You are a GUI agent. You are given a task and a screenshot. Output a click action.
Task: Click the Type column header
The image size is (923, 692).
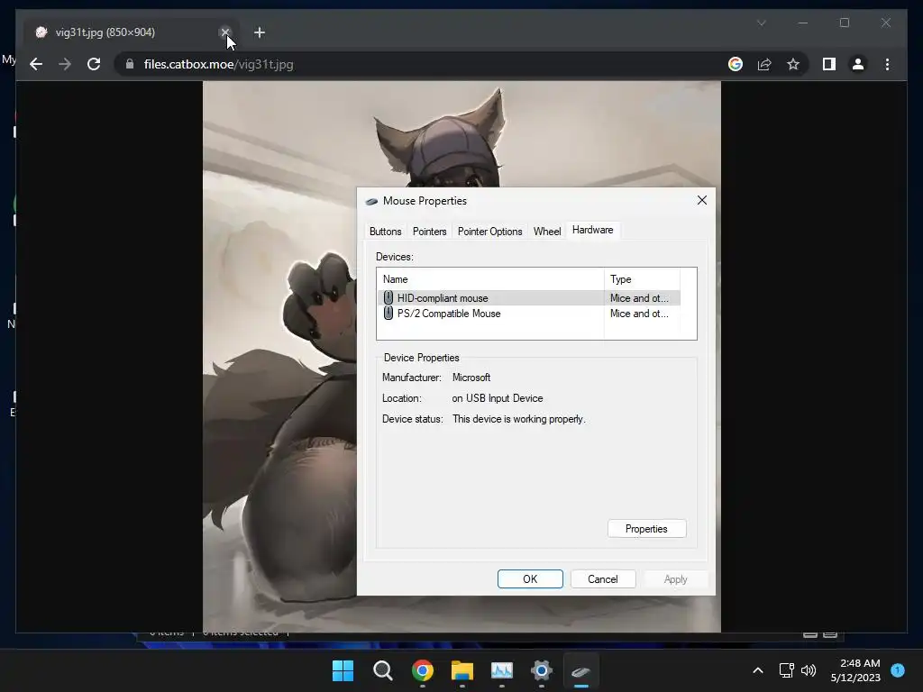point(642,279)
